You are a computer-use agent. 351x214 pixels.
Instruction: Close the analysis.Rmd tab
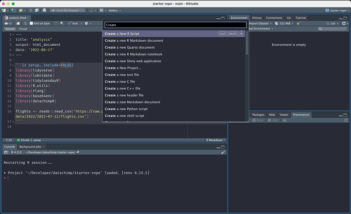coord(28,18)
